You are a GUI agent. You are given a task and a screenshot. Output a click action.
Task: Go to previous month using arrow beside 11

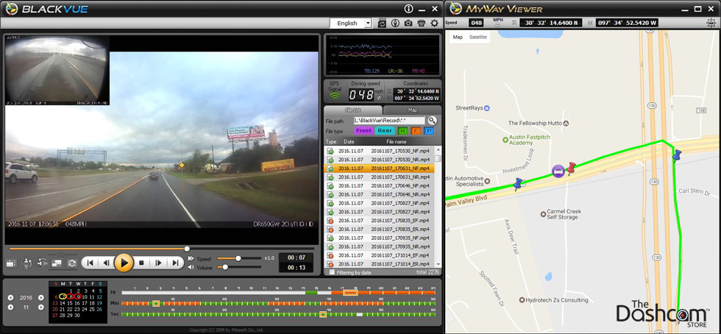pyautogui.click(x=10, y=308)
